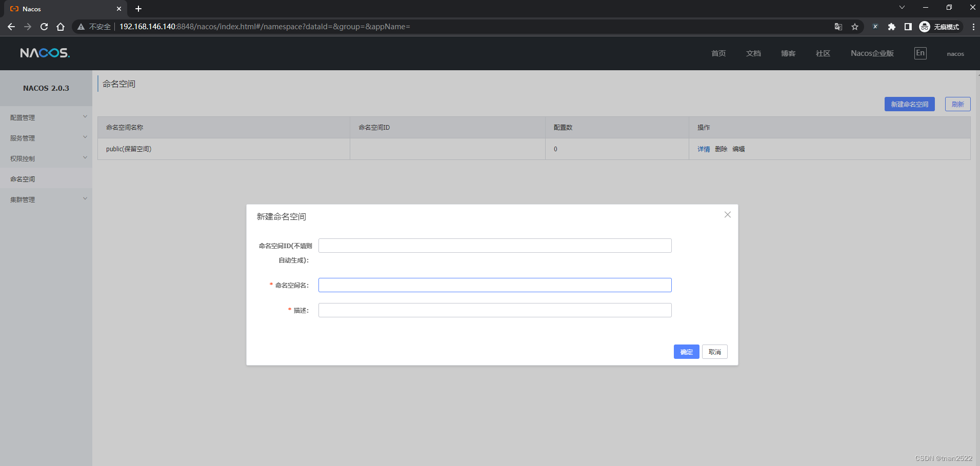Open 博客 in top navigation
The height and width of the screenshot is (466, 980).
click(x=788, y=53)
